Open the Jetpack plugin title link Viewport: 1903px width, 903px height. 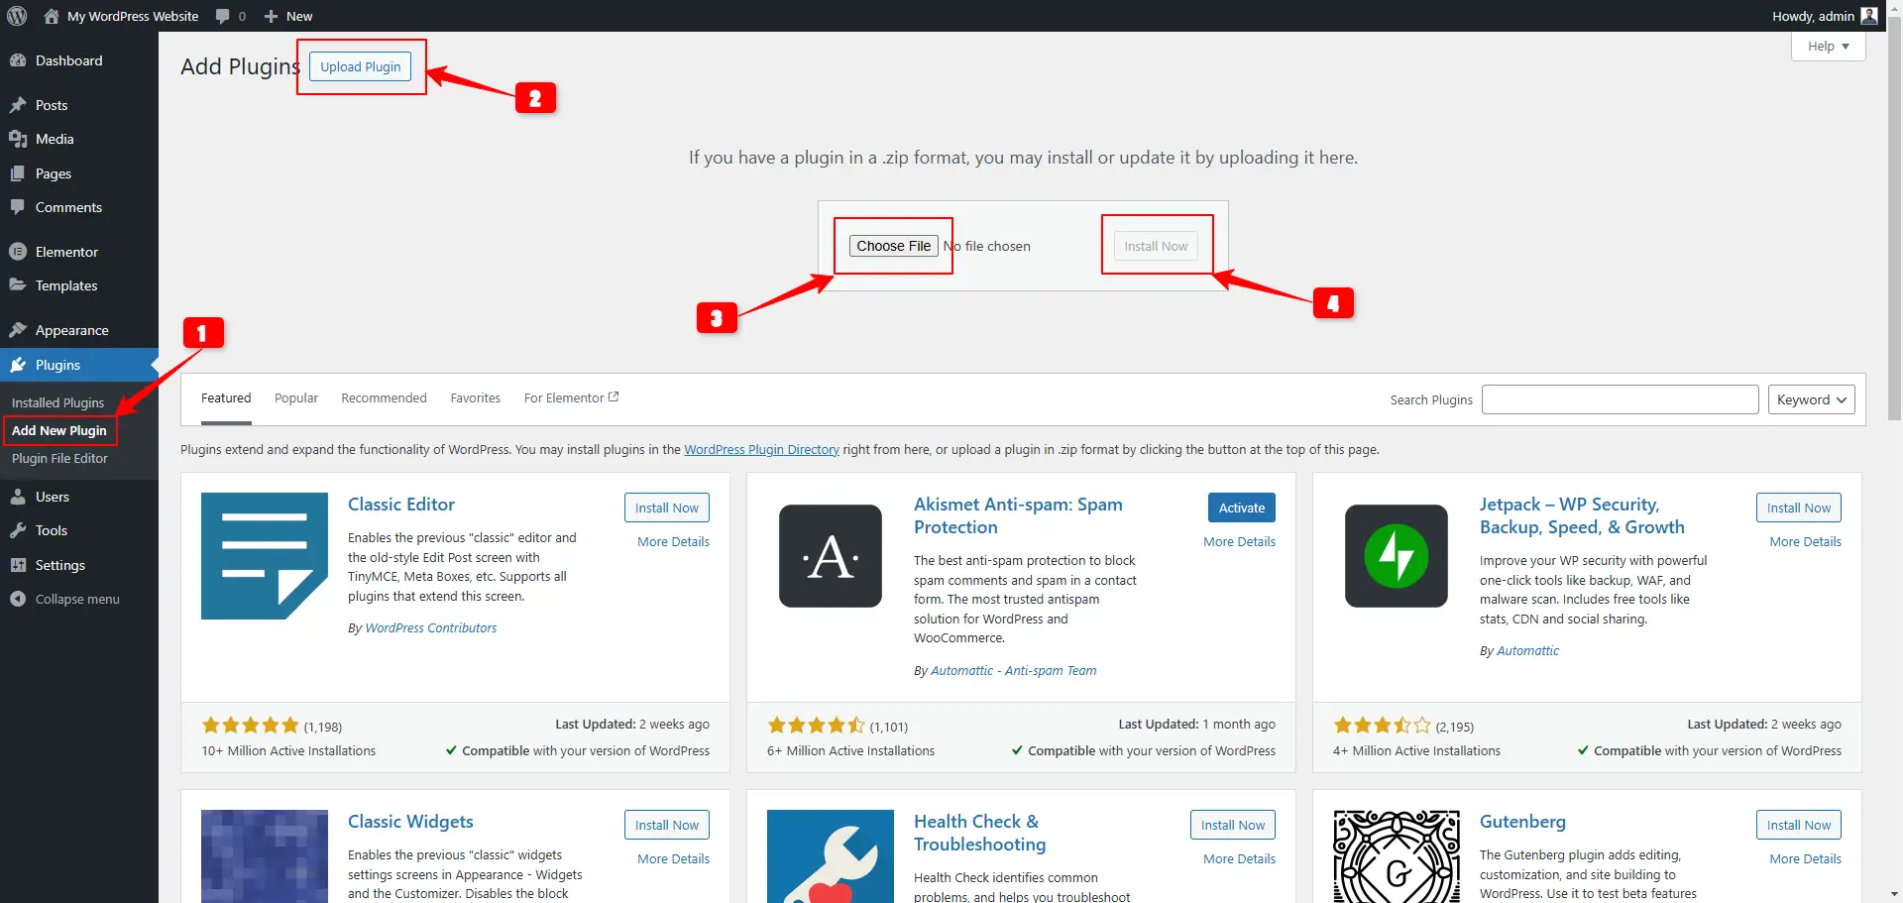(x=1582, y=515)
